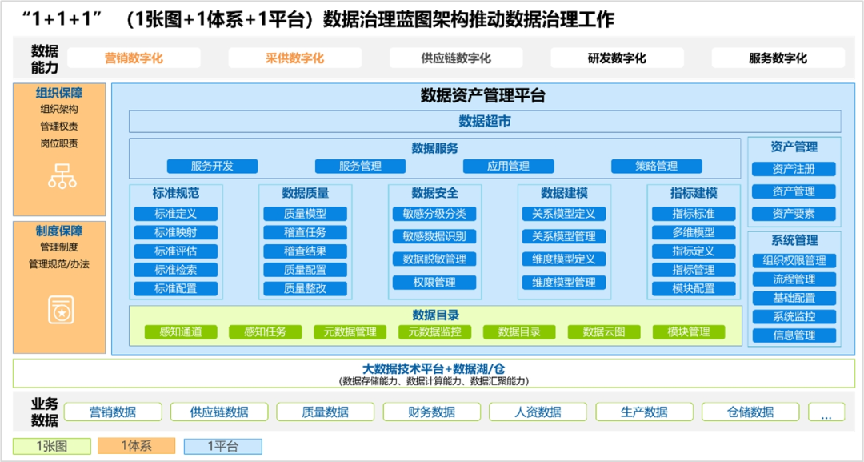This screenshot has width=864, height=462.
Task: Expand the "..." box in 业务数据 row
Action: [826, 412]
